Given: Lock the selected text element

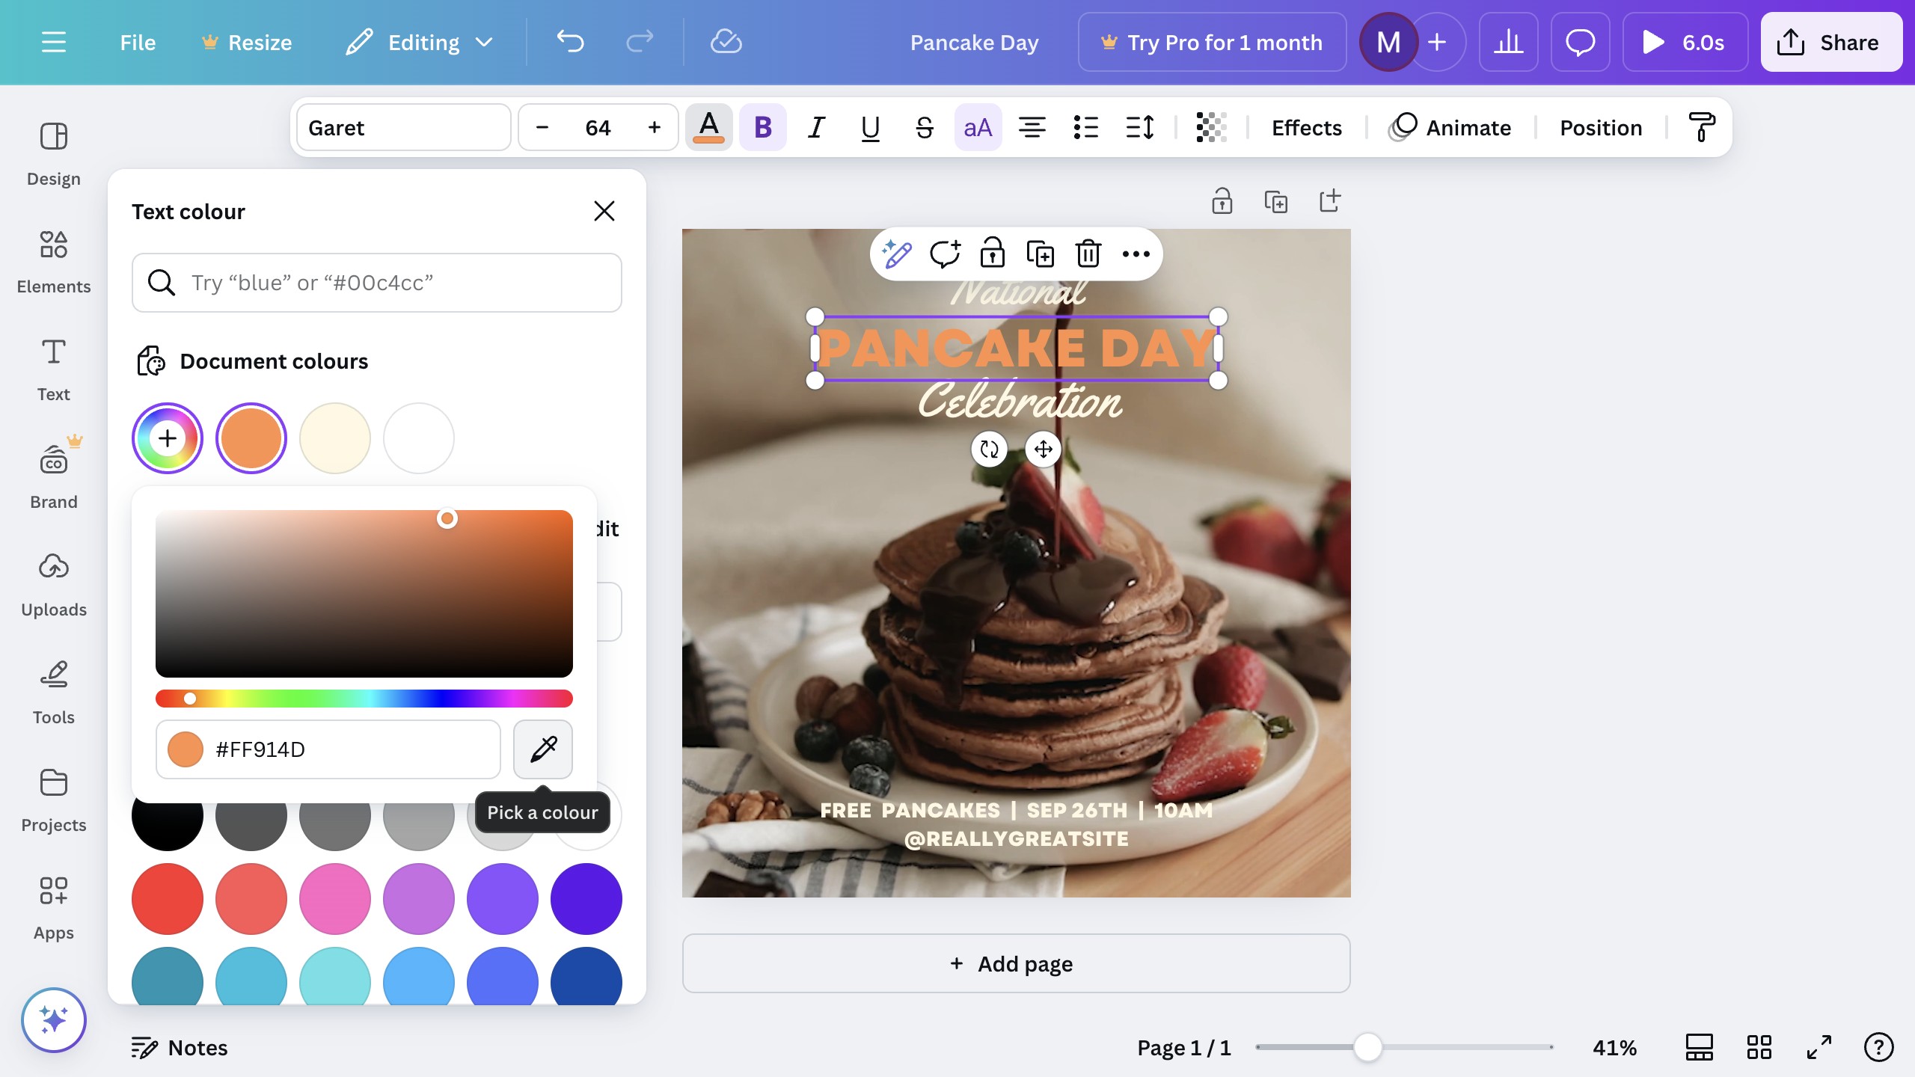Looking at the screenshot, I should pos(993,254).
